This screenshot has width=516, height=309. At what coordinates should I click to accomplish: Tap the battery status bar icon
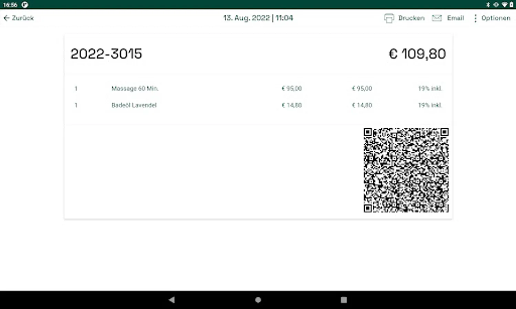(511, 5)
